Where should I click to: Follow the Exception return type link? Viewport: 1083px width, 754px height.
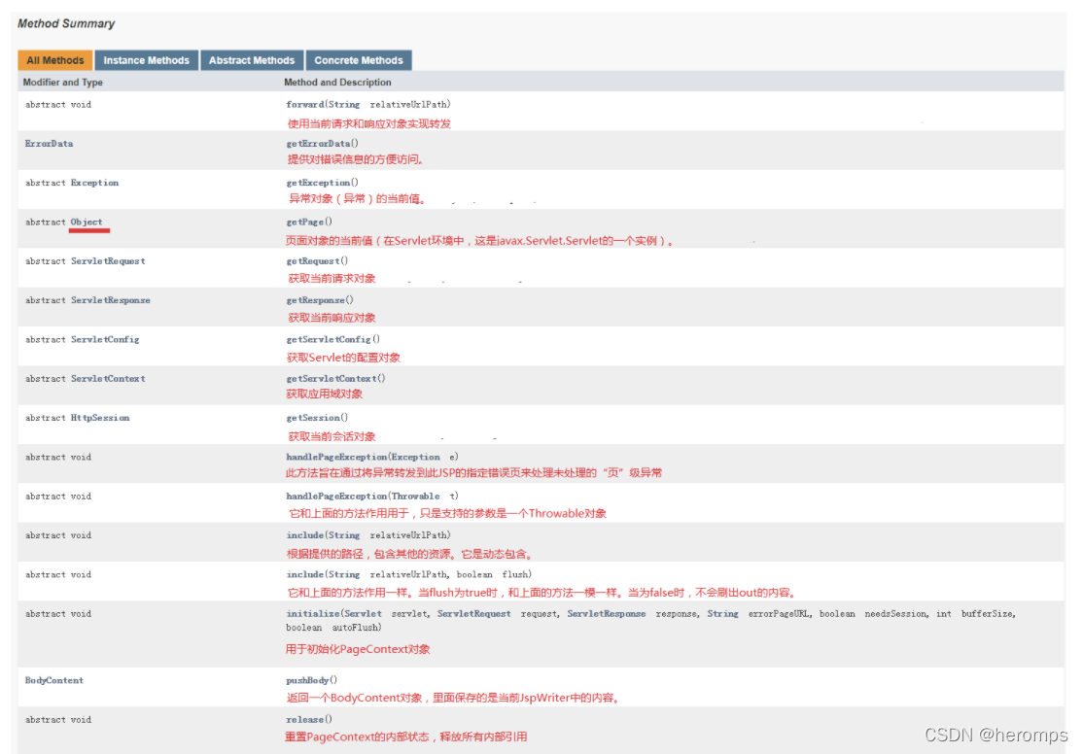[94, 183]
